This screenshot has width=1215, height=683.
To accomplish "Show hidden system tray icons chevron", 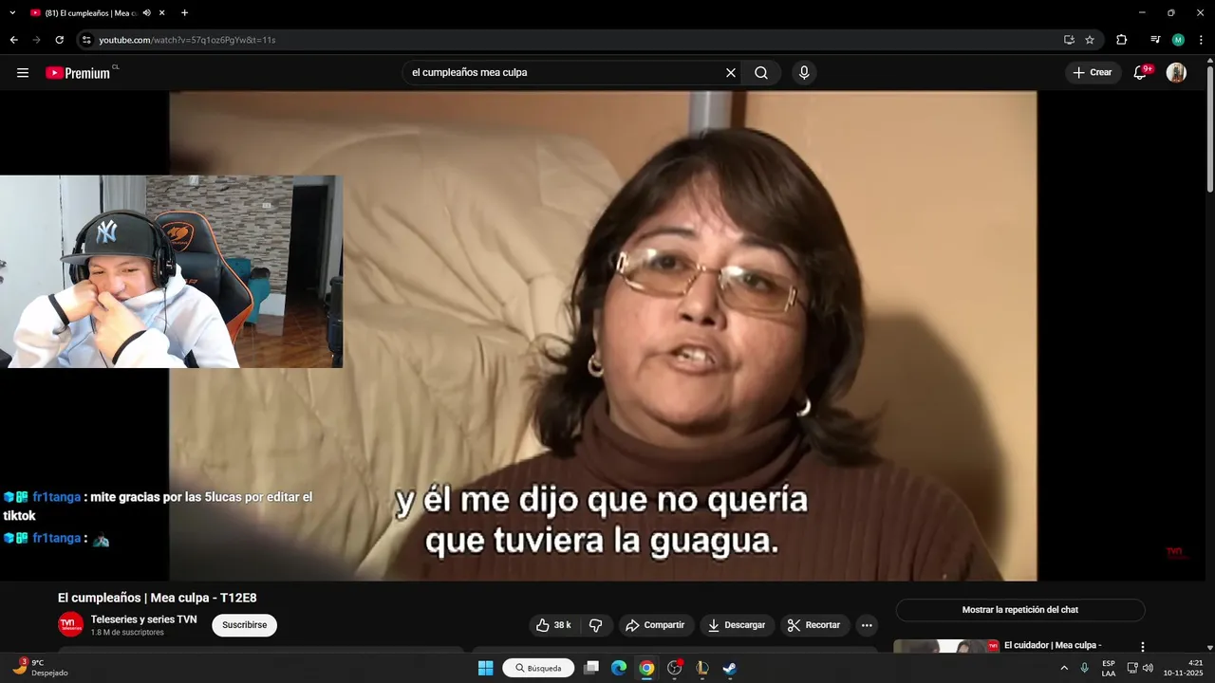I will pos(1064,668).
